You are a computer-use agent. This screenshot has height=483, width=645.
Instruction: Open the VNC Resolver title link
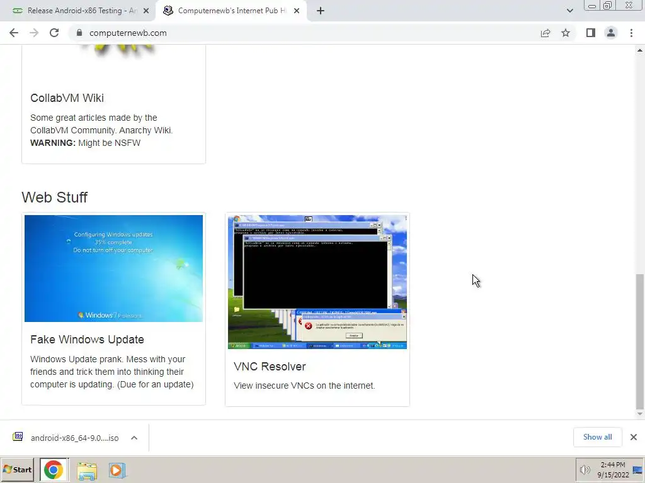click(x=270, y=367)
